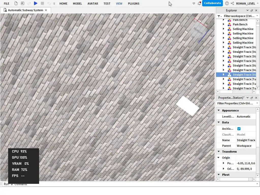Open the Properties panel options chevron
Image resolution: width=260 pixels, height=195 pixels.
coord(247,98)
